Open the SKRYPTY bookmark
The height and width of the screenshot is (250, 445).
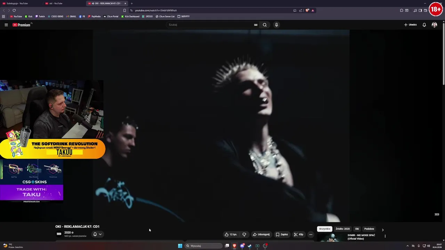184,16
